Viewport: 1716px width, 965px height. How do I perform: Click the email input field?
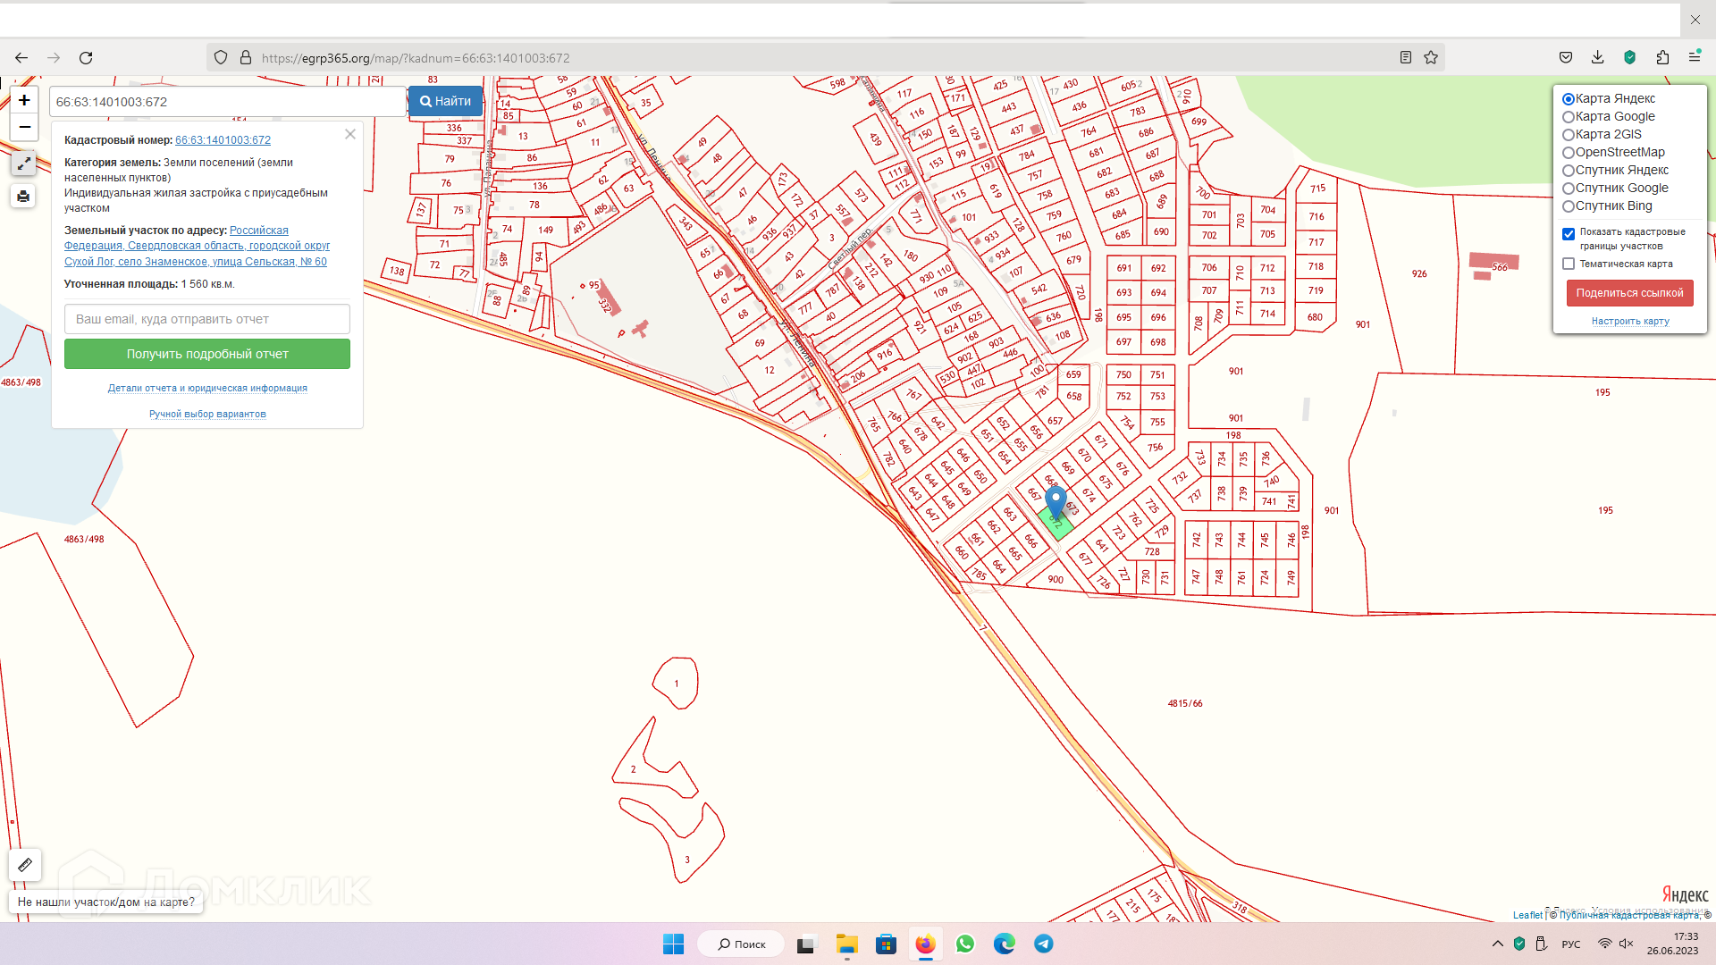(x=207, y=319)
